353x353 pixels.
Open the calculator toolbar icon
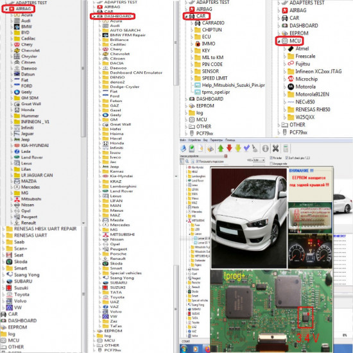click(x=286, y=148)
